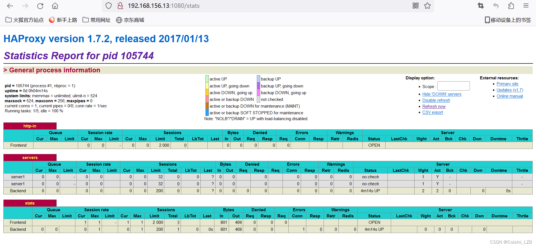The height and width of the screenshot is (247, 536).
Task: Bookmark this page with the star
Action: tap(427, 6)
